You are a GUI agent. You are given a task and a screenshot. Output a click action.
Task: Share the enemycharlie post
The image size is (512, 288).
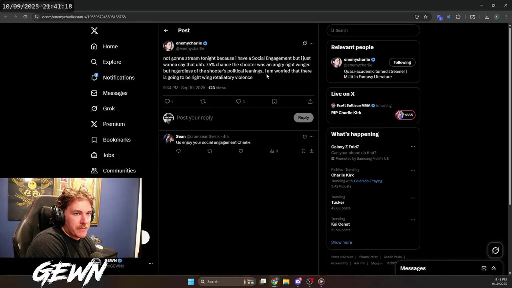[310, 102]
